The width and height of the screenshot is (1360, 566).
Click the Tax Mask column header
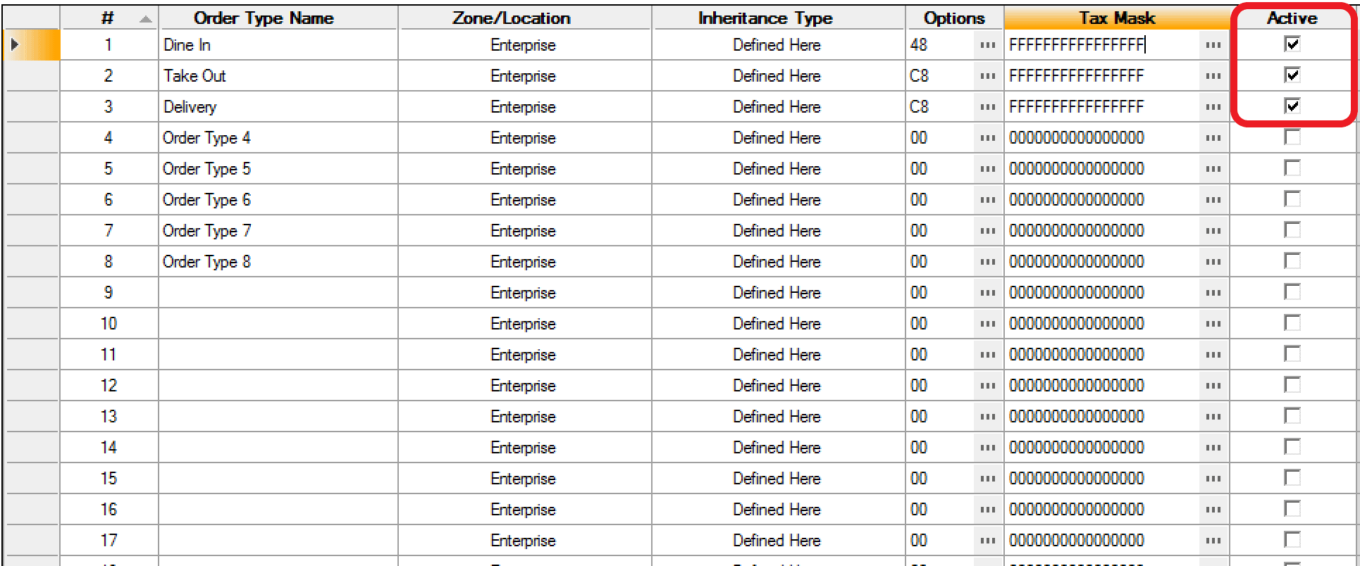(1117, 18)
